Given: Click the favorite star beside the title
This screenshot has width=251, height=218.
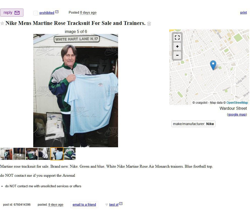Looking at the screenshot, I should [2, 23].
